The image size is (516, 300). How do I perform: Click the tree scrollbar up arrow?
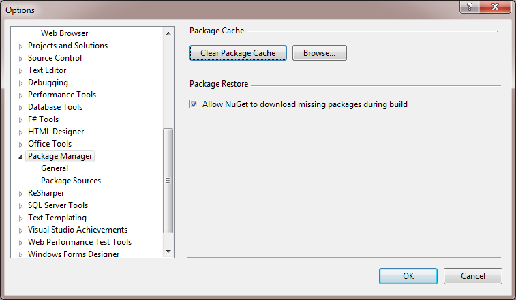pos(168,33)
